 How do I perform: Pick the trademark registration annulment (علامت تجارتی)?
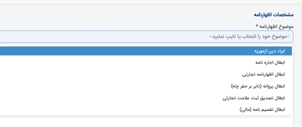254,98
